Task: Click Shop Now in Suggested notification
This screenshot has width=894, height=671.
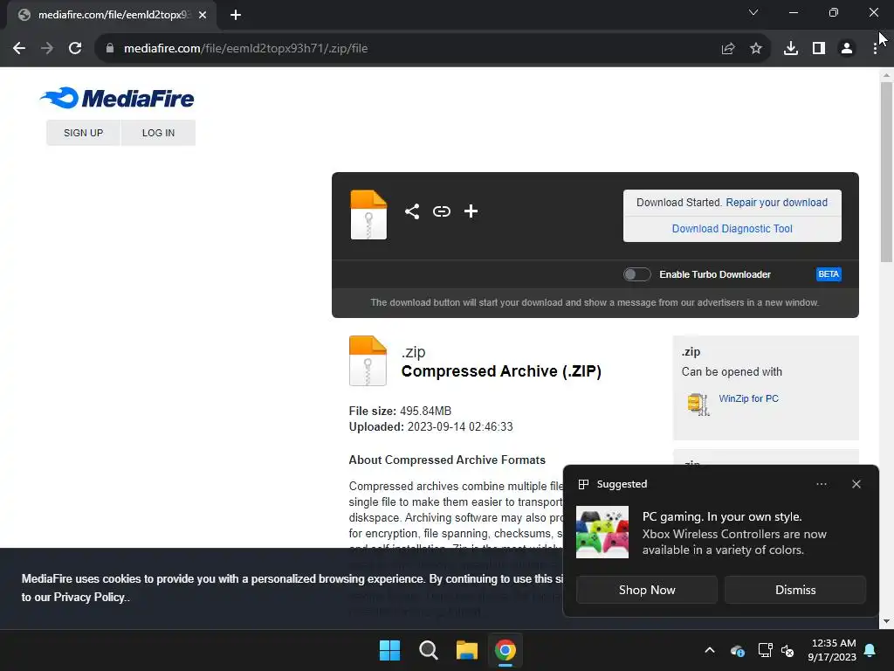Action: click(x=647, y=590)
